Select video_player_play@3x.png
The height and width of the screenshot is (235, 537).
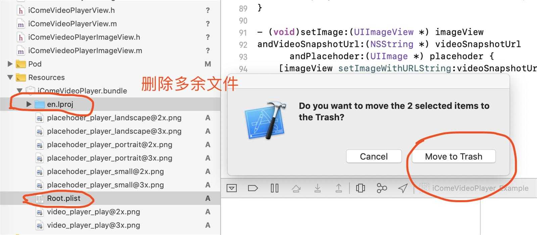93,225
